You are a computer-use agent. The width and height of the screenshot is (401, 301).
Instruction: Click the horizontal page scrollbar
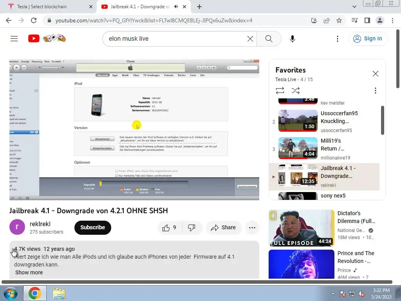click(197, 282)
